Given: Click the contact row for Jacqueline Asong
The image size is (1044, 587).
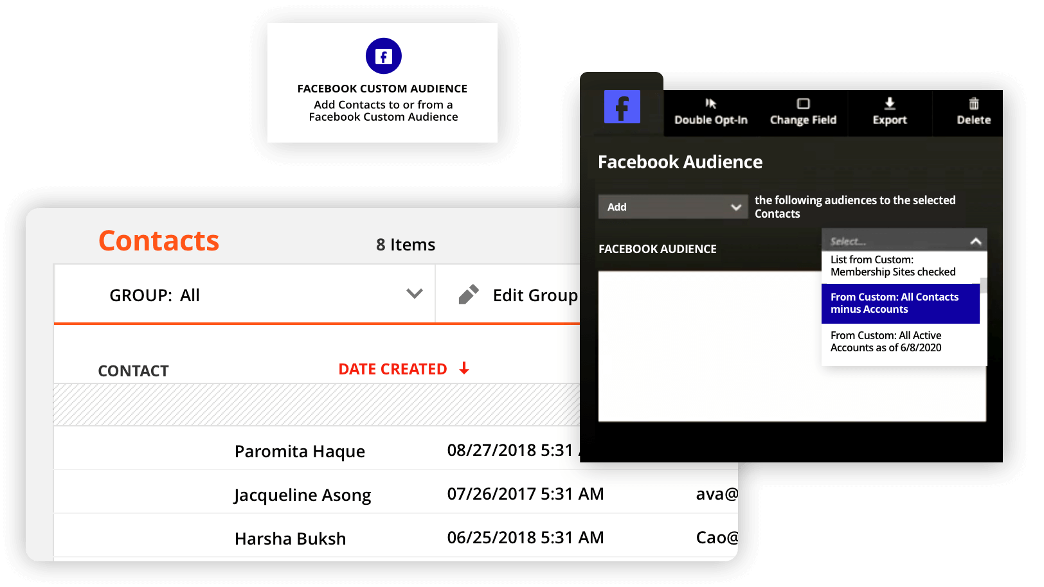Looking at the screenshot, I should pos(302,495).
